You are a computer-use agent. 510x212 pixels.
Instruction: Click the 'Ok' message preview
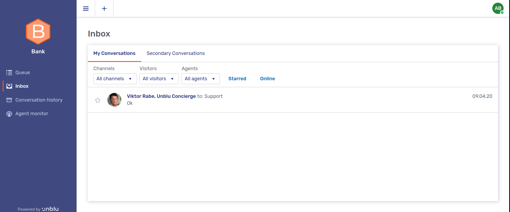click(130, 103)
